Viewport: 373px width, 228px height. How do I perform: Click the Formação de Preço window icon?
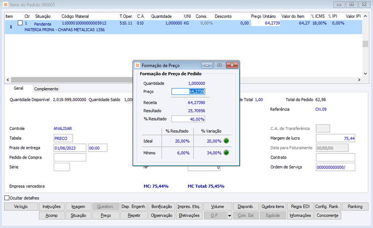click(x=138, y=65)
